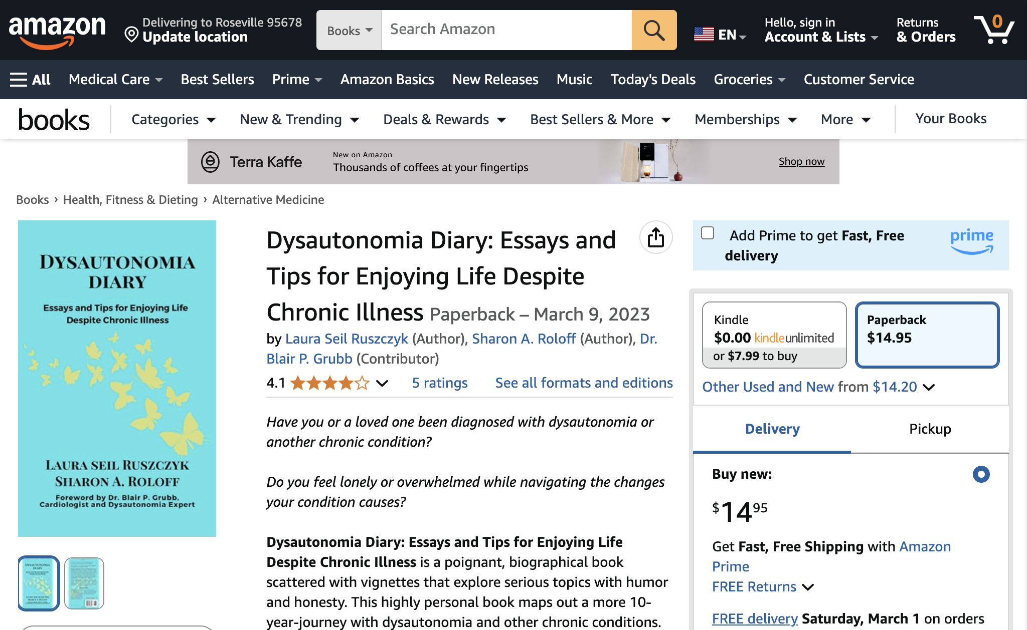Image resolution: width=1027 pixels, height=630 pixels.
Task: Switch to the Delivery tab
Action: tap(772, 429)
